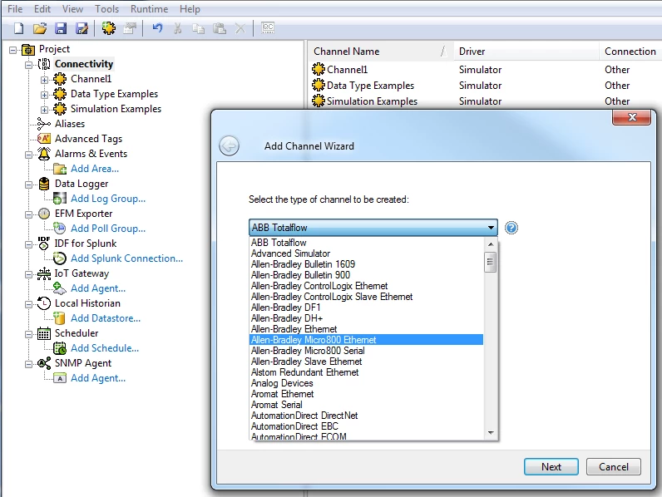This screenshot has width=662, height=497.
Task: Click the Cancel button in wizard
Action: coord(614,466)
